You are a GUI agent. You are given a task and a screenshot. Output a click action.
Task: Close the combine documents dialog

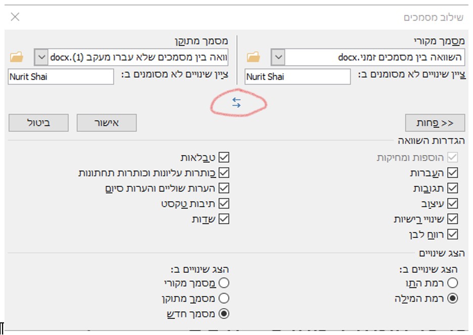pyautogui.click(x=15, y=17)
